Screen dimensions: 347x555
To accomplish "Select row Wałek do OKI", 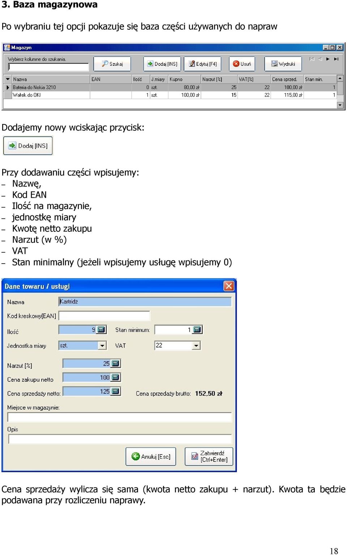I will pyautogui.click(x=170, y=95).
